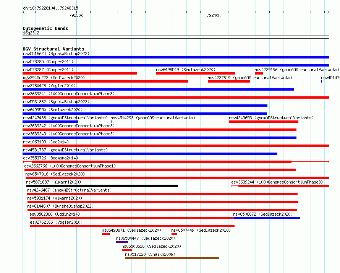340x273 pixels.
Task: Open nsv5871687 (Almarri2020) label
Action: pos(53,182)
